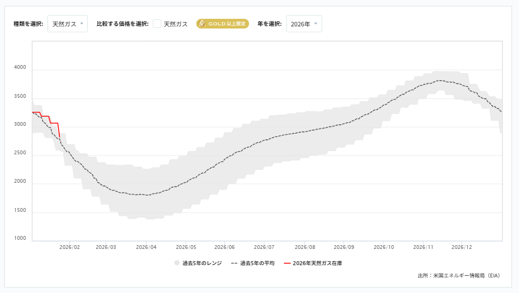The width and height of the screenshot is (519, 293).
Task: Click the 2026/09 x-axis label
Action: (344, 247)
